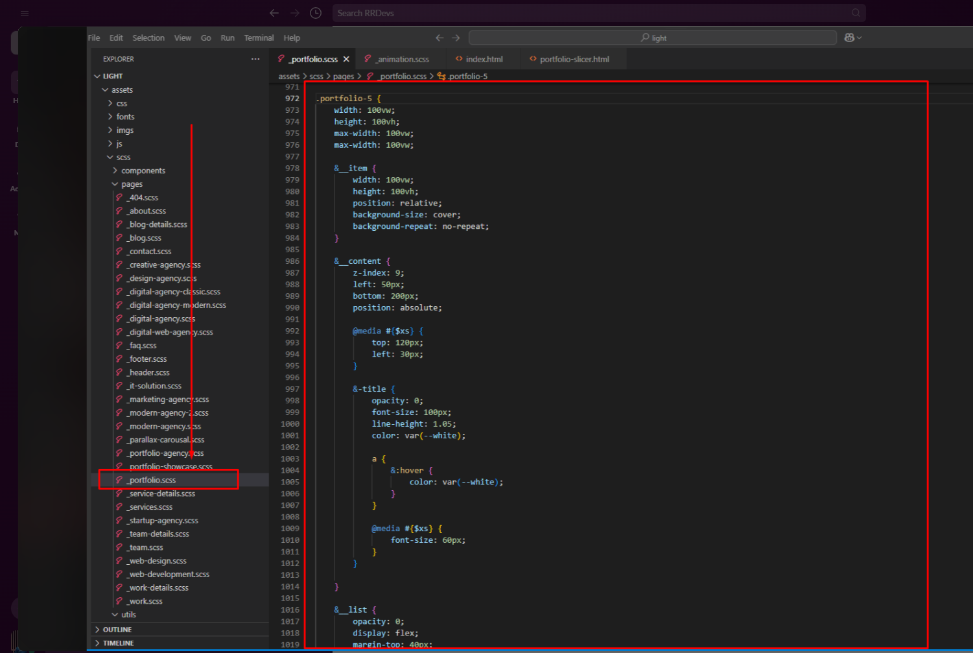Open the View menu

pyautogui.click(x=183, y=38)
